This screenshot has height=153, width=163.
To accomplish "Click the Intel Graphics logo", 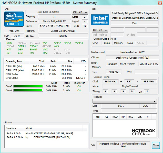I will pos(100,19).
